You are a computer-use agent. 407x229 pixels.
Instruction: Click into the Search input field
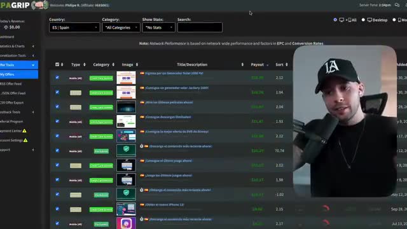coord(200,27)
